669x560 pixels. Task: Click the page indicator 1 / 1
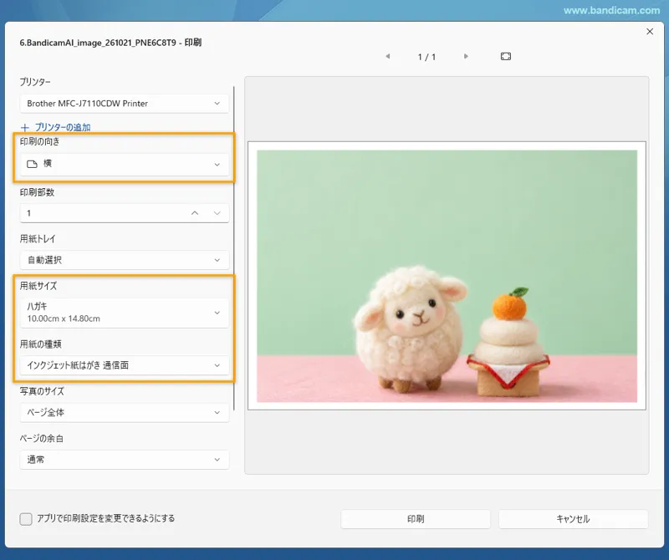tap(426, 57)
